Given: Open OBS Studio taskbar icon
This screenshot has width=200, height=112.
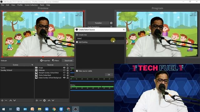Looking at the screenshot, I should [x=76, y=109].
